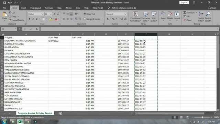Click Excel icon in taskbar

pos(20,122)
